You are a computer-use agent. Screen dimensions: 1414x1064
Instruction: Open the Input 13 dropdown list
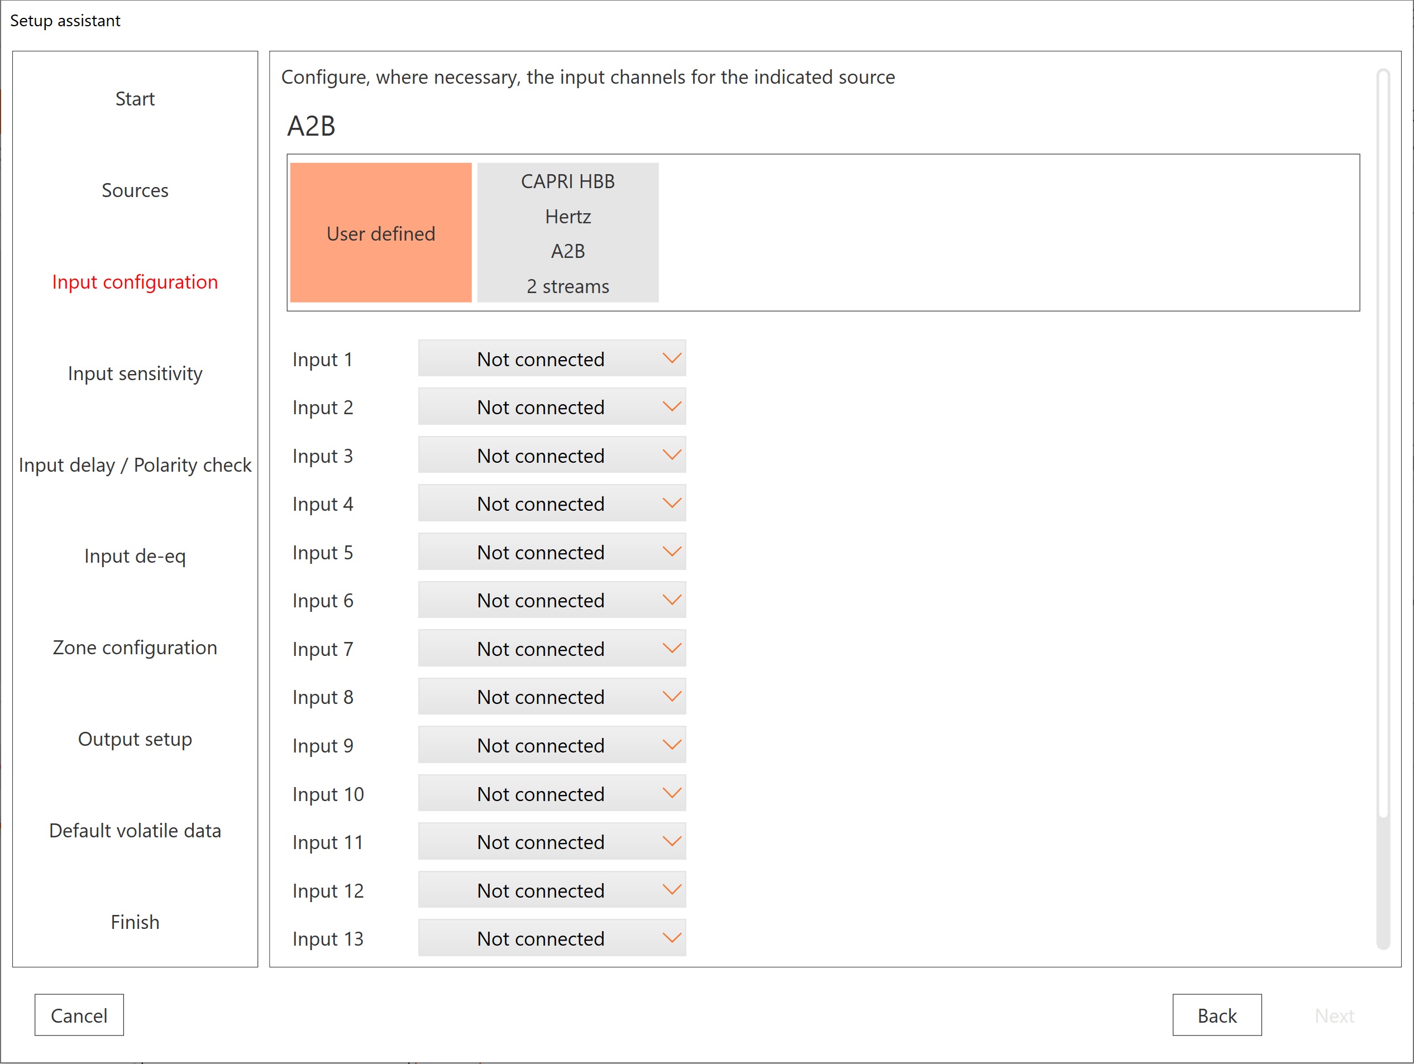[x=552, y=938]
